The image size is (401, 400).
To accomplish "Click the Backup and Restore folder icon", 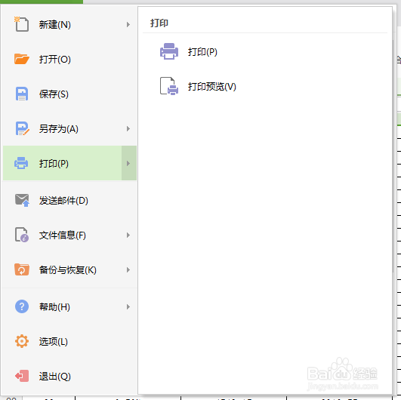I will (x=22, y=269).
